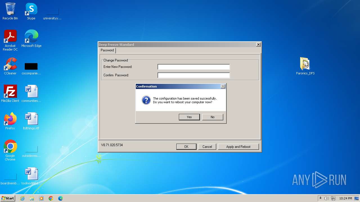Open media player taskbar icon
Screen dimensions: 360x202
41,198
